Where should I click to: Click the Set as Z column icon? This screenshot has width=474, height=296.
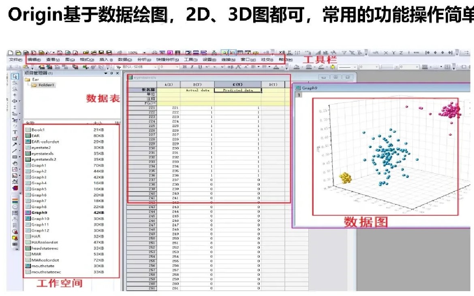pyautogui.click(x=401, y=53)
